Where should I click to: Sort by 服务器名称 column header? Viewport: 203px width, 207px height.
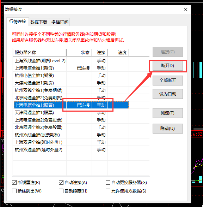click(39, 53)
